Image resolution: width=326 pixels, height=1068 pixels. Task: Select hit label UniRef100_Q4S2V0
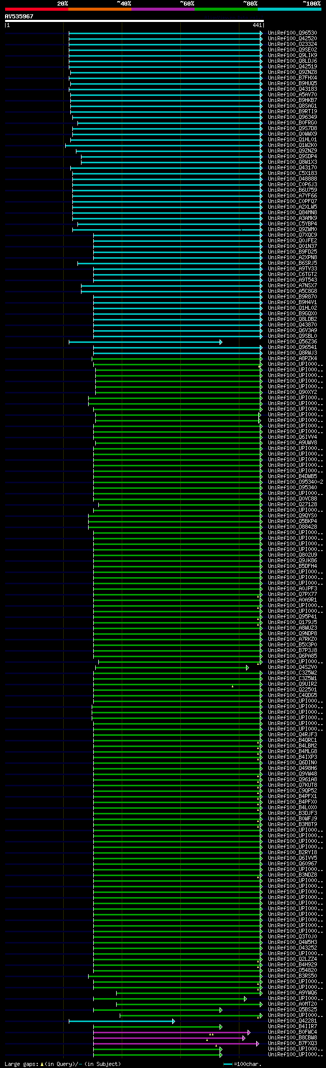pyautogui.click(x=292, y=667)
